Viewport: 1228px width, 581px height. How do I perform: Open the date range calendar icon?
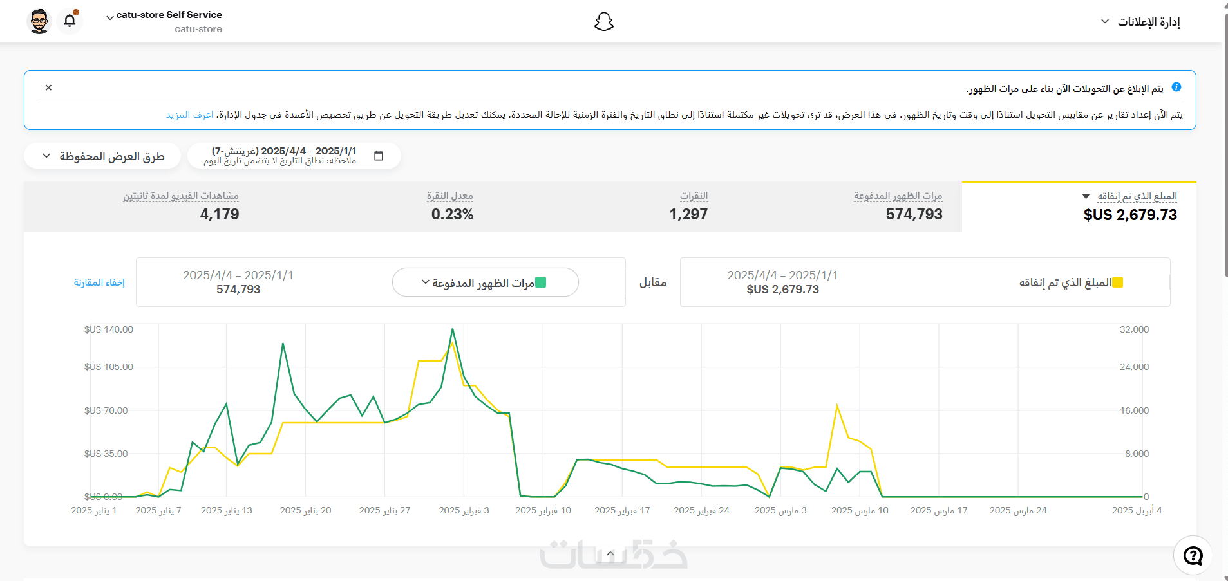(379, 156)
